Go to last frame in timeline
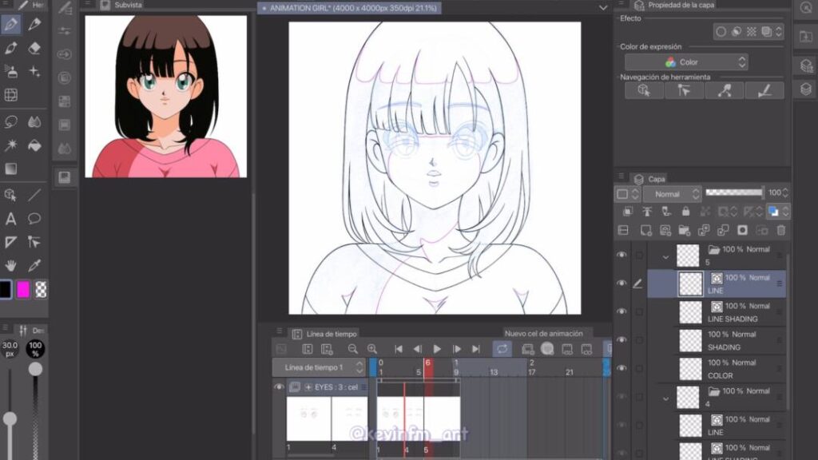818x460 pixels. tap(476, 349)
